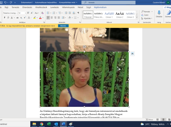Toggle show paragraph marks

(78, 13)
